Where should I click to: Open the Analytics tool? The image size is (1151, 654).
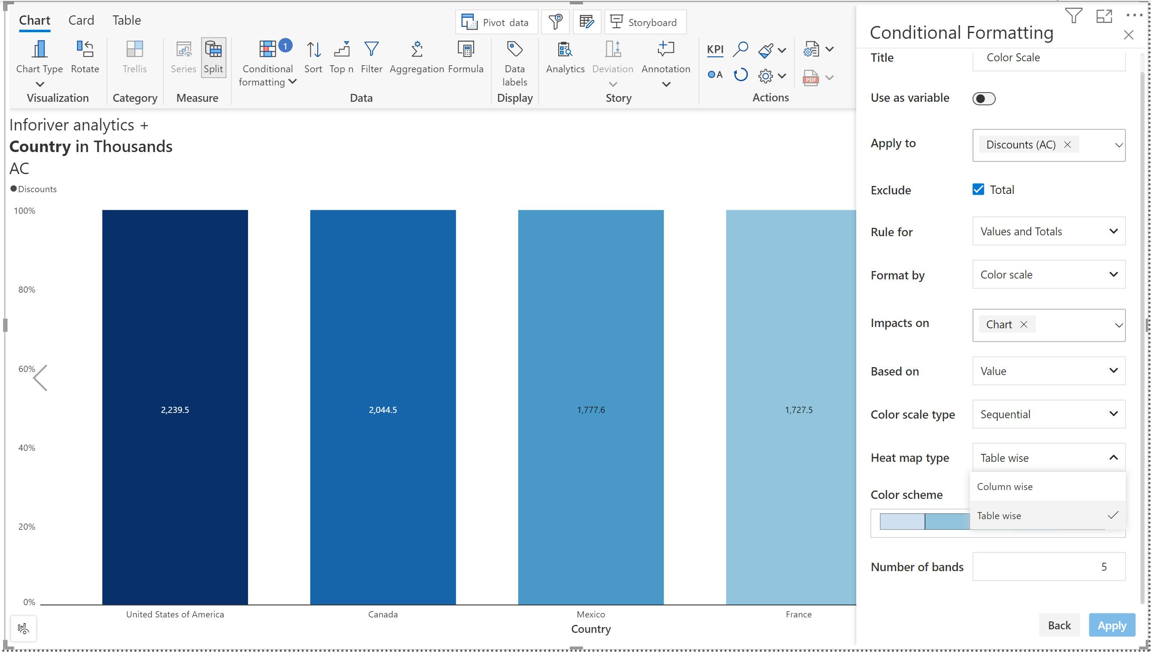click(x=564, y=49)
